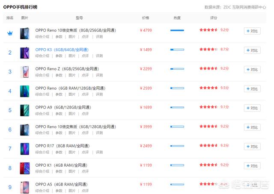Open 图片 under OPPO Reno Z
Viewport: 274px width, 194px height.
(x=72, y=75)
